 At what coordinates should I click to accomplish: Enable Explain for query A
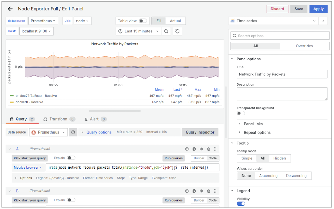71,158
